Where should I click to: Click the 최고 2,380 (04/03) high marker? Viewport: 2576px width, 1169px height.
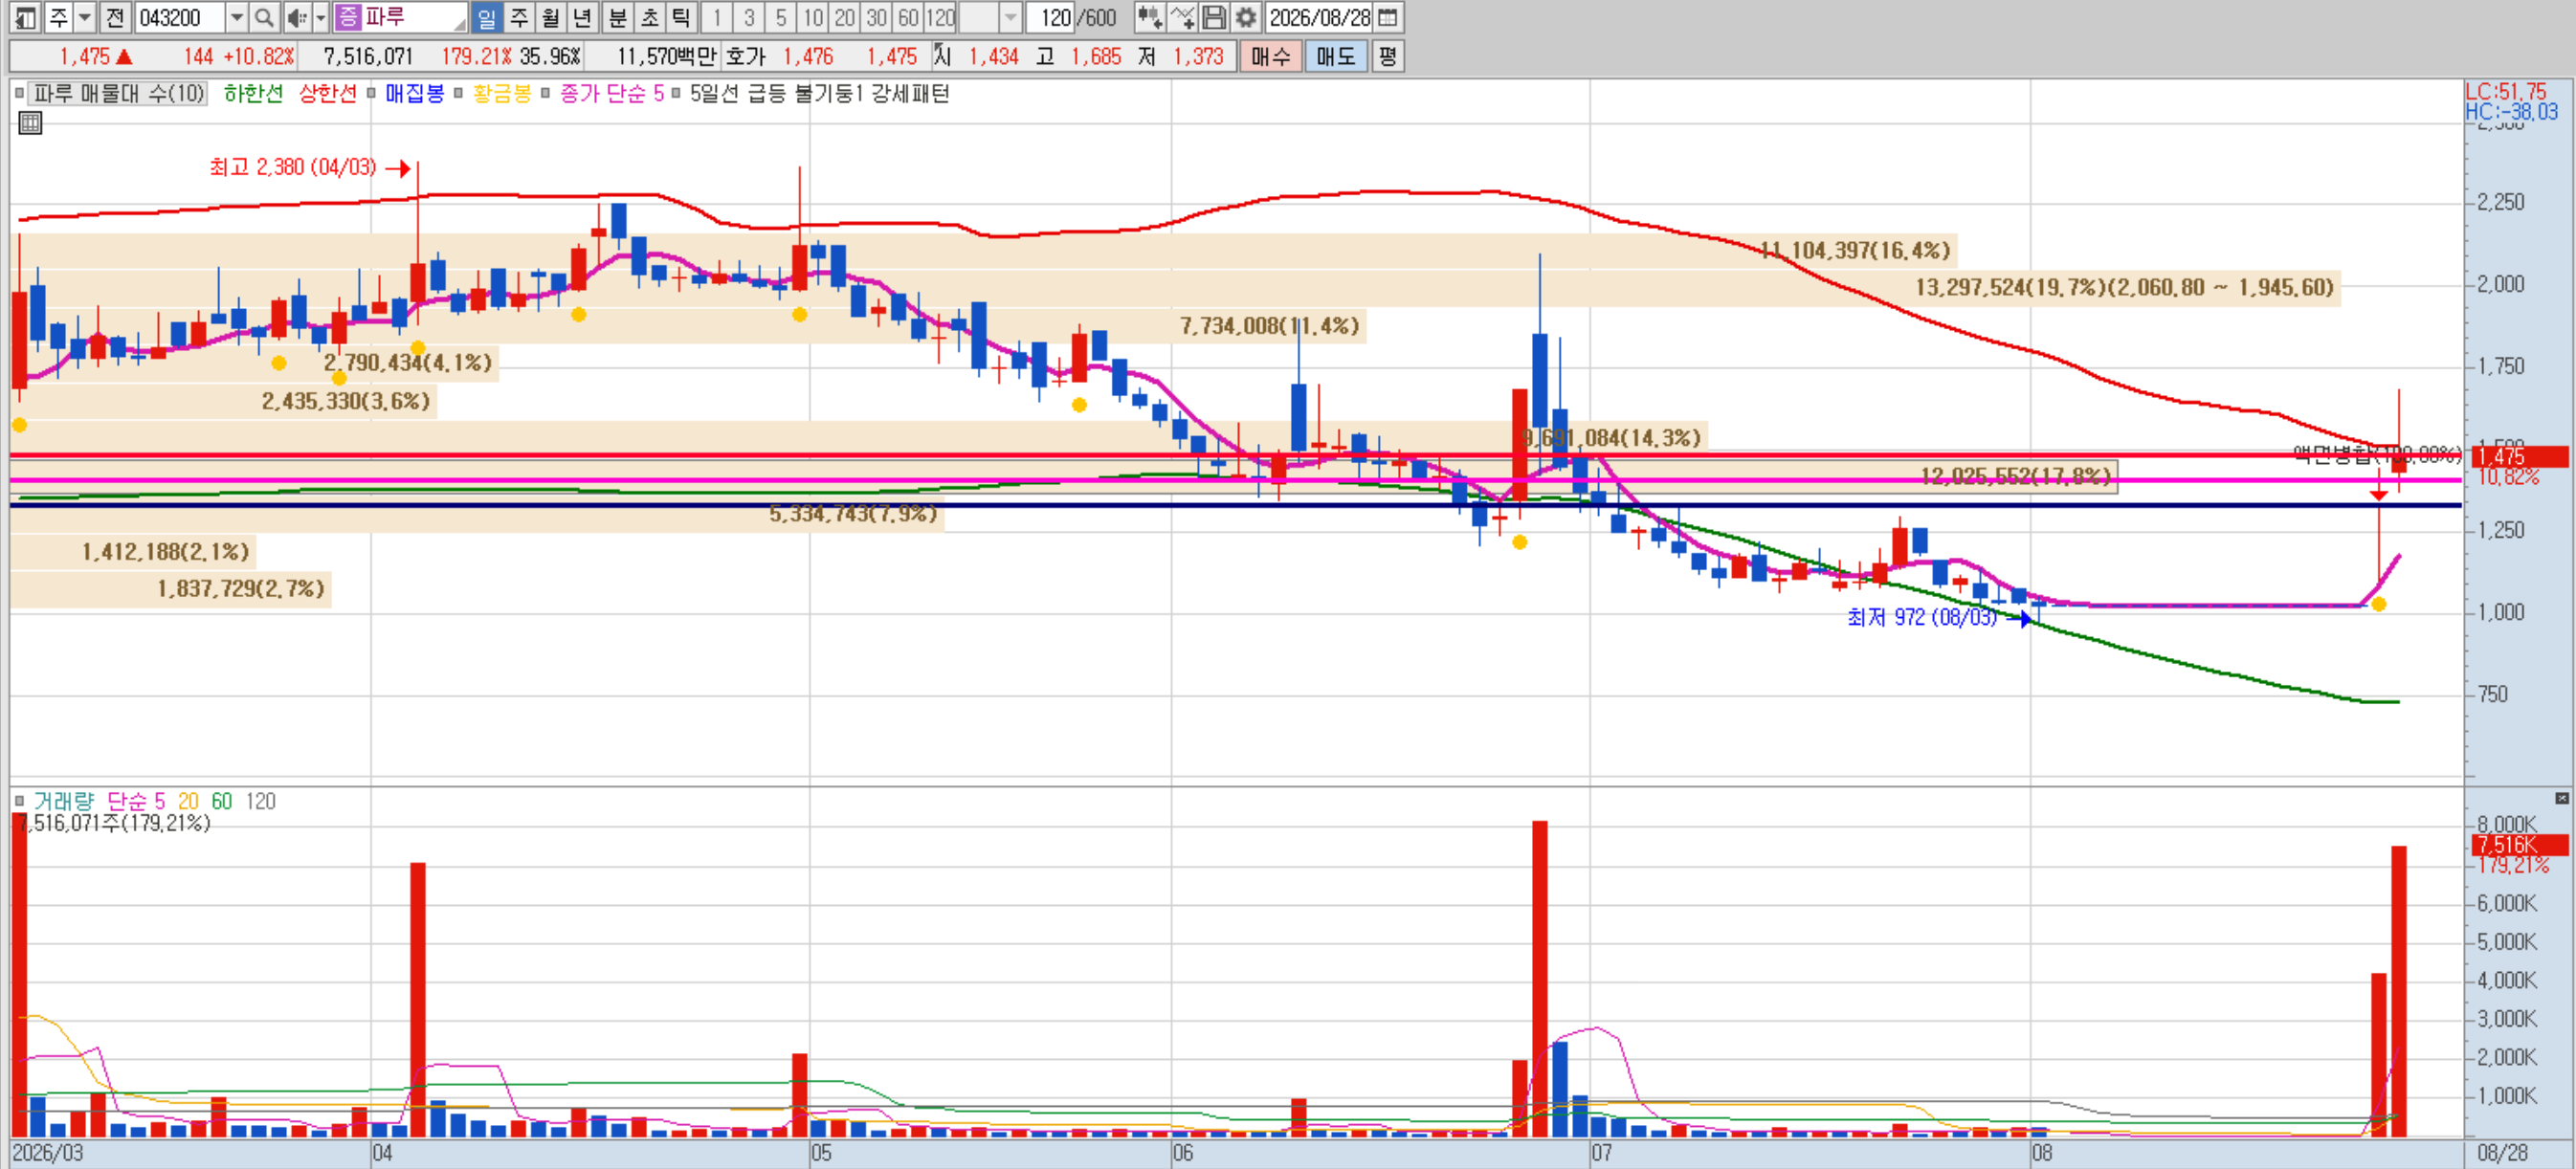pyautogui.click(x=293, y=167)
